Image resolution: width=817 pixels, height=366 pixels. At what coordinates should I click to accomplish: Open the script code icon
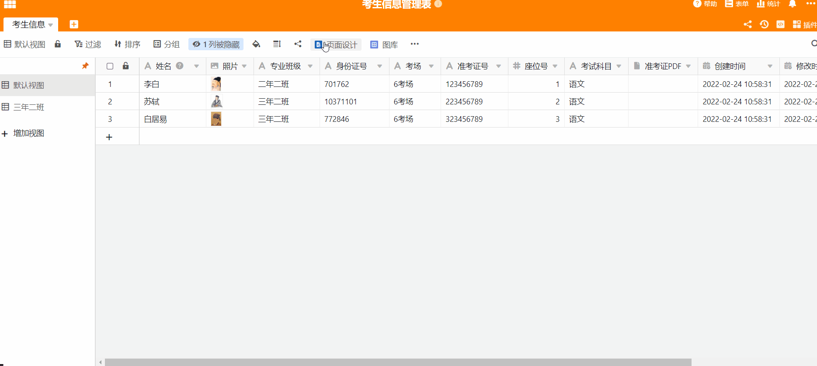pos(780,24)
